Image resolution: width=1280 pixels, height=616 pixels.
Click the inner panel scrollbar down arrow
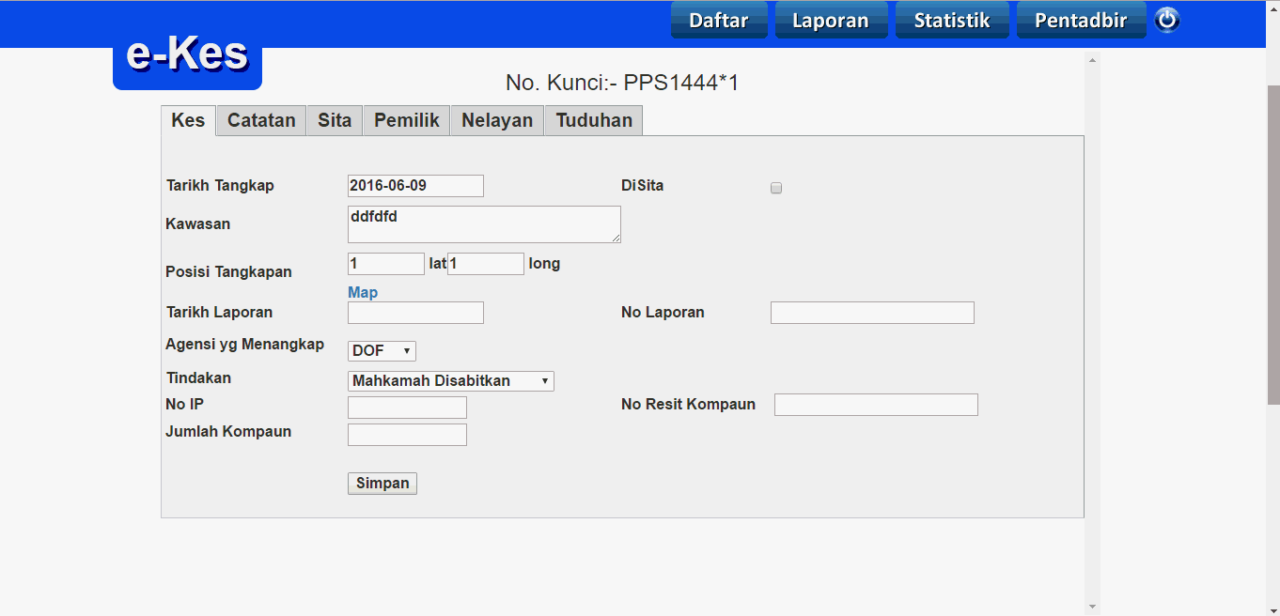(x=1092, y=607)
